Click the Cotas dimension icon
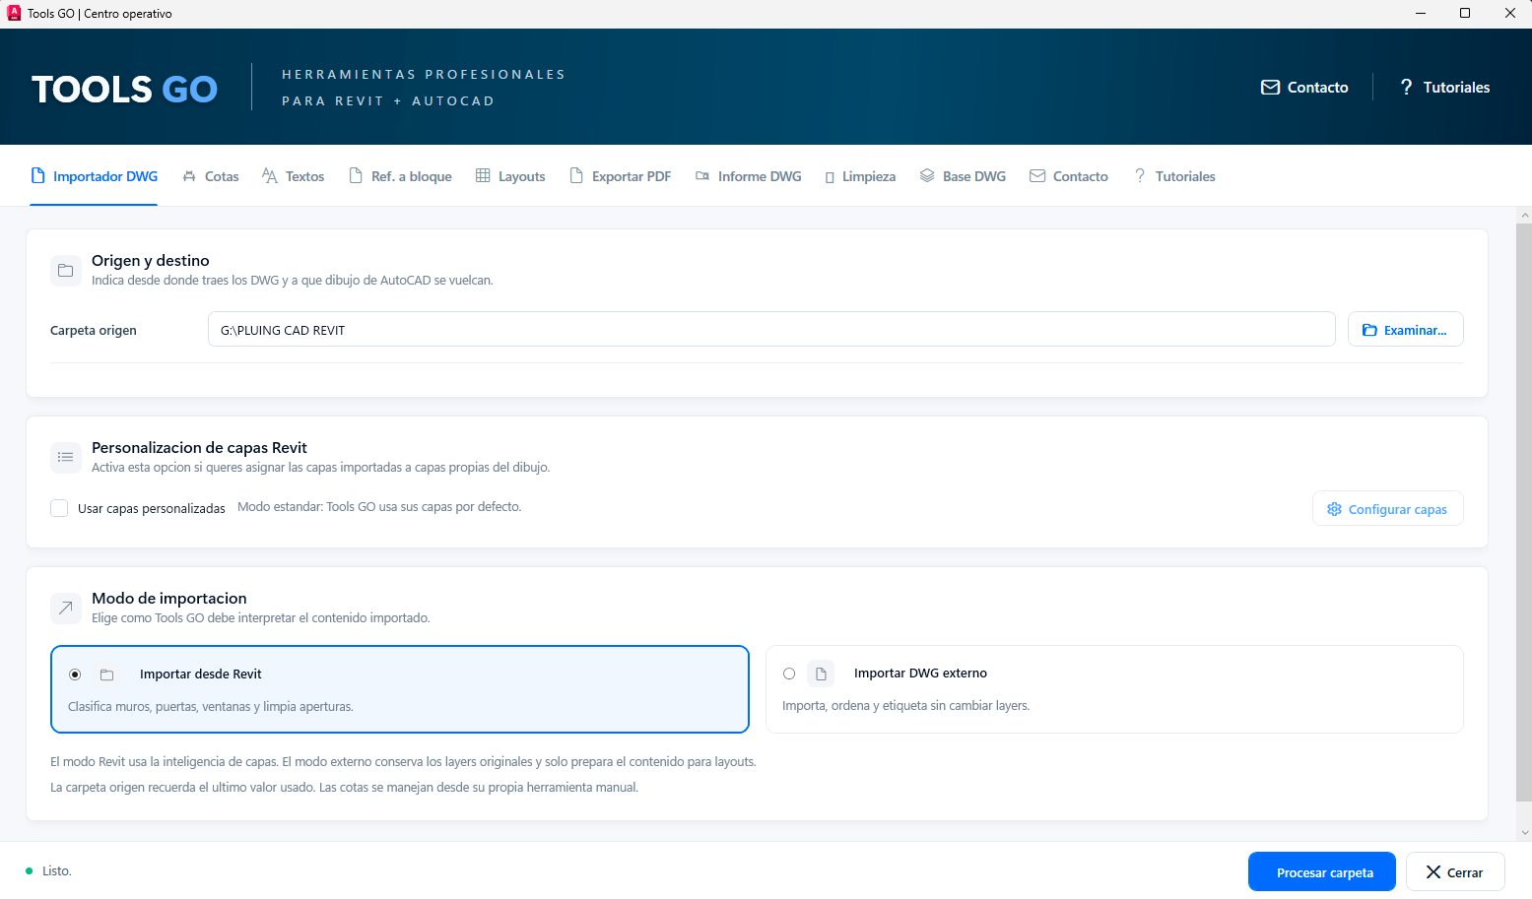 coord(189,176)
